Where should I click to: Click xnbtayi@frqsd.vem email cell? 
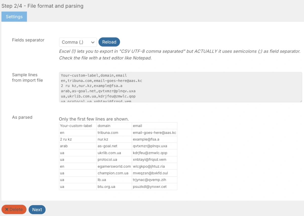point(155,160)
